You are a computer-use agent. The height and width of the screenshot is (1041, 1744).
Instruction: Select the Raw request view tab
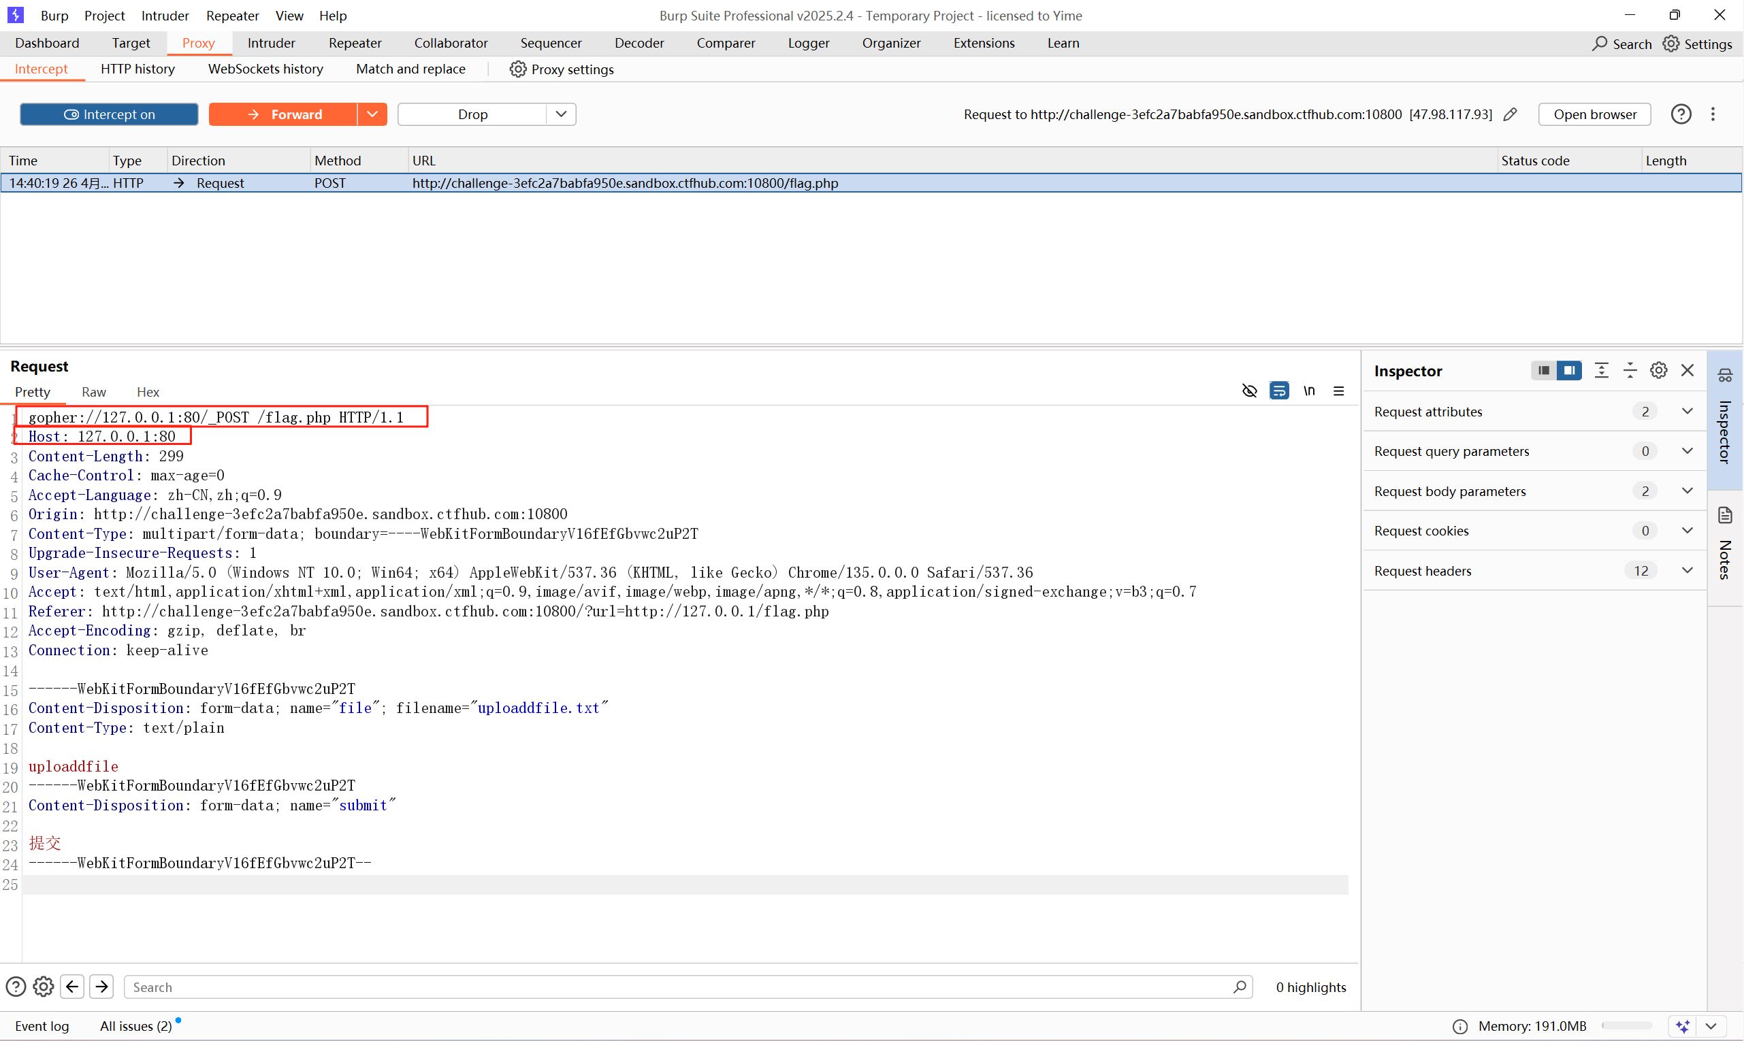pos(93,391)
